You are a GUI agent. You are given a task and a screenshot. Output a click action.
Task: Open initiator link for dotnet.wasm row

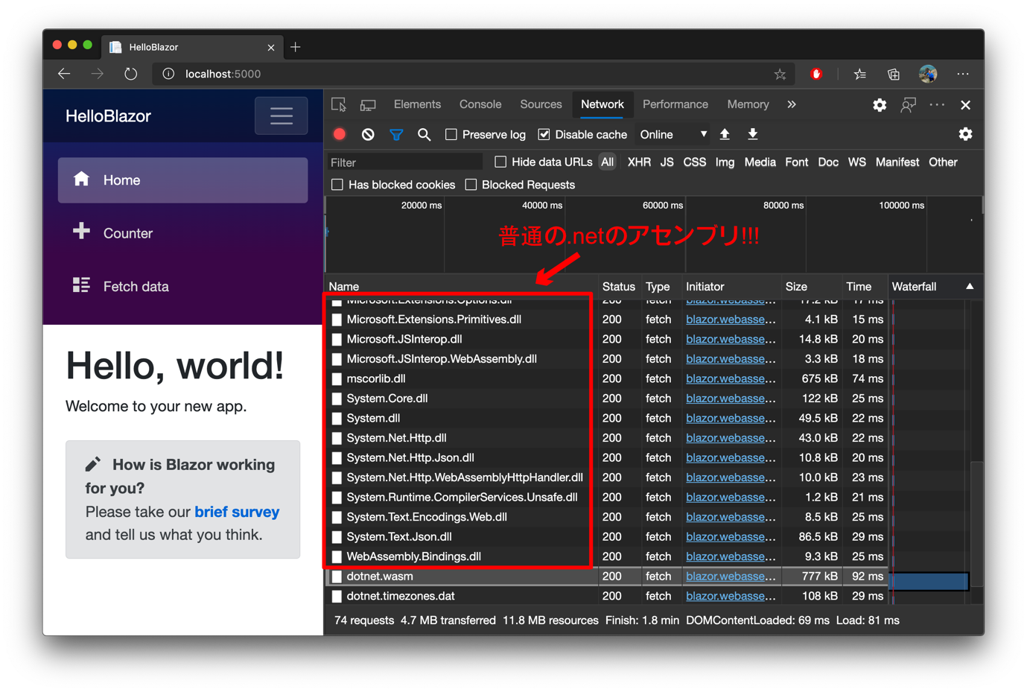[x=731, y=577]
